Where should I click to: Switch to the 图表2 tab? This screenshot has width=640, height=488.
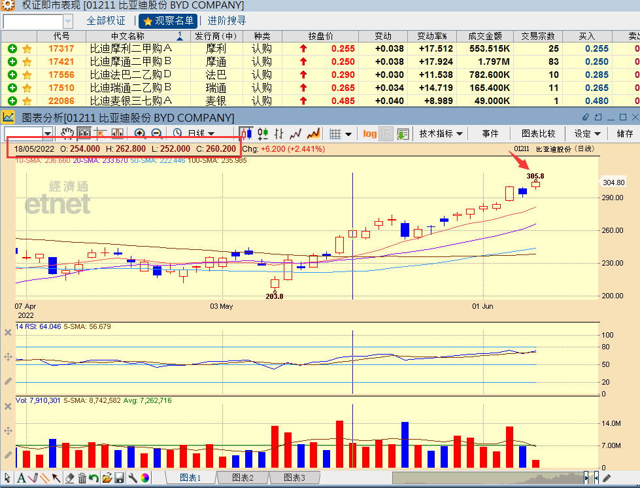[x=243, y=478]
